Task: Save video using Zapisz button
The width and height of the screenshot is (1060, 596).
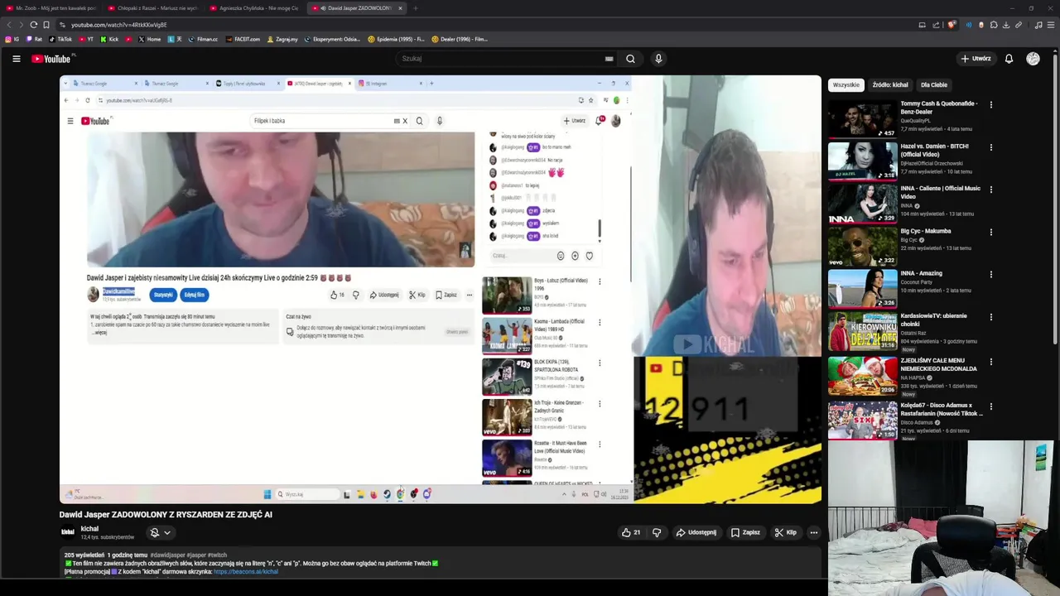Action: (745, 532)
